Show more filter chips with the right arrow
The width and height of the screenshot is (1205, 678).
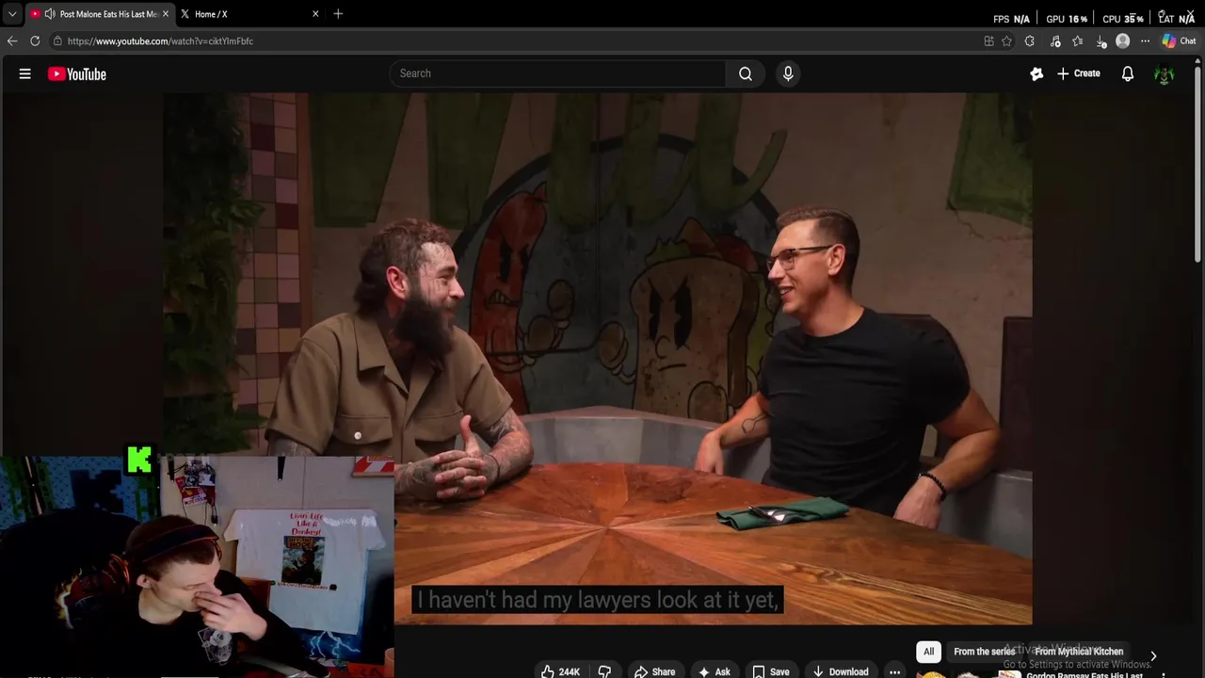coord(1153,655)
